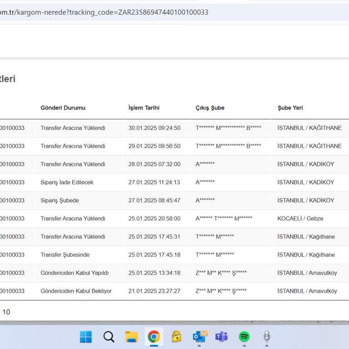Click the Transfer Şubesinde status cell
The image size is (349, 349).
coord(65,255)
